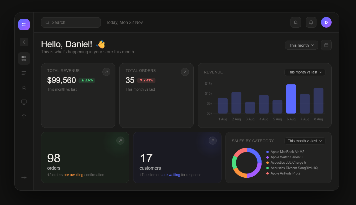This screenshot has height=205, width=356.
Task: Expand Sales by Category comparison dropdown
Action: click(305, 141)
